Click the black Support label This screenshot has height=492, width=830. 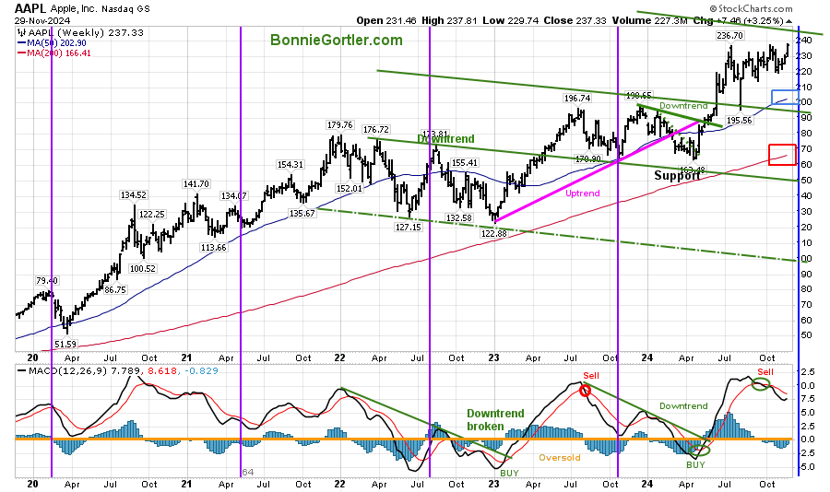coord(677,176)
